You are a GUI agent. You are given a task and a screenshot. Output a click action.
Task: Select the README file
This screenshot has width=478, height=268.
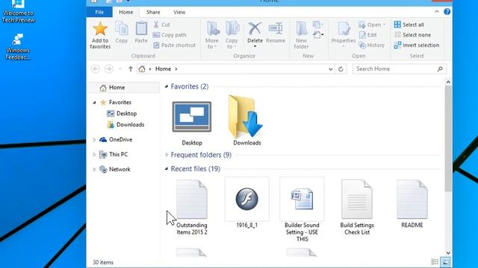click(412, 203)
